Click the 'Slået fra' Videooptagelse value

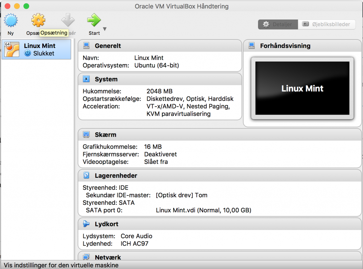click(x=156, y=162)
